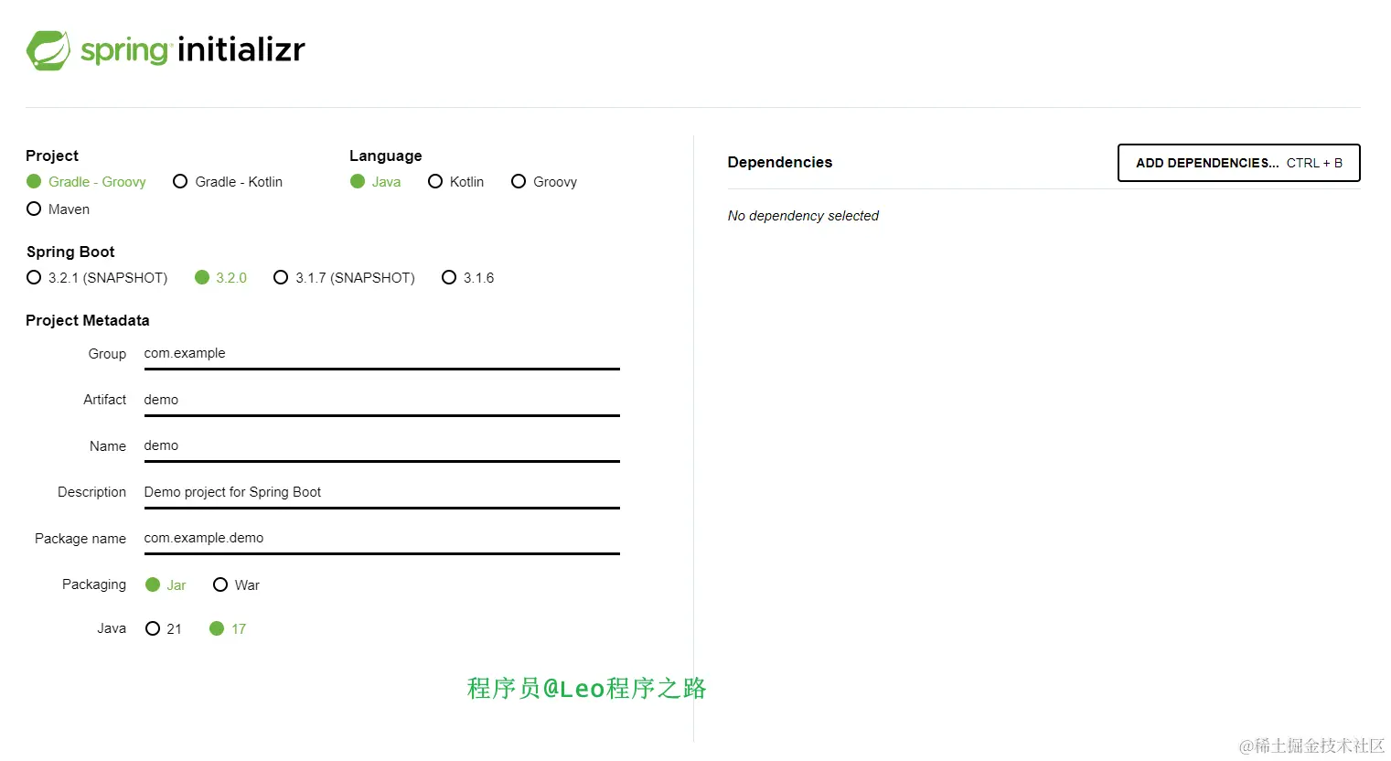This screenshot has width=1391, height=761.
Task: Click the Spring Initializr logo
Action: [x=166, y=50]
